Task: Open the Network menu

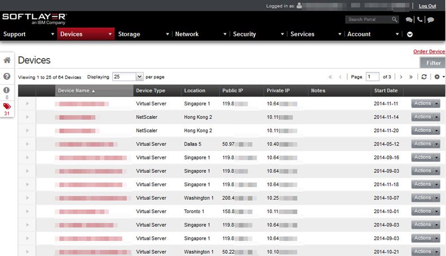Action: pyautogui.click(x=201, y=34)
